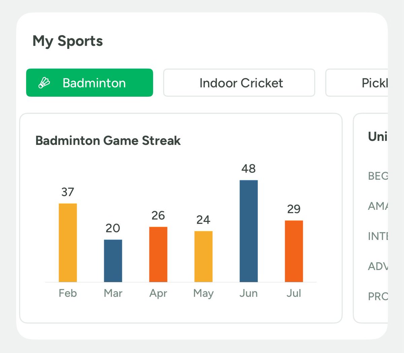Click the value 37 above Feb bar
404x353 pixels.
click(68, 192)
